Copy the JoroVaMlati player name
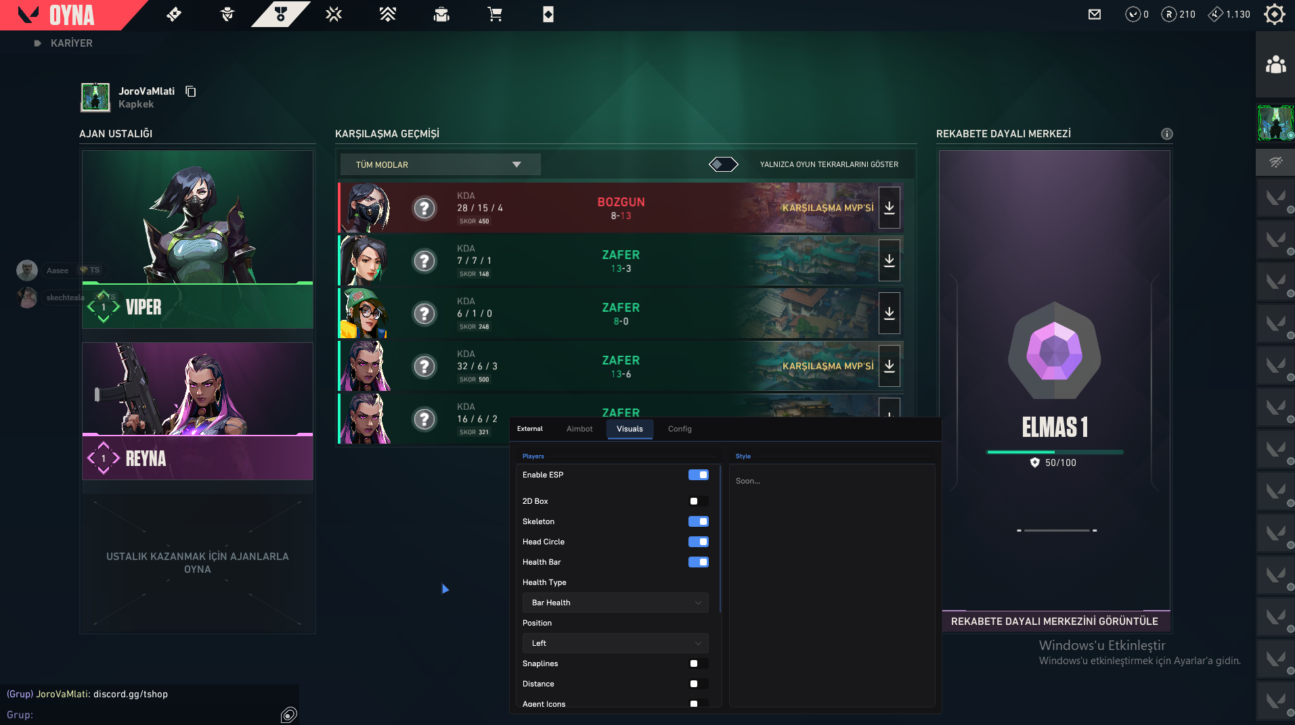 191,91
